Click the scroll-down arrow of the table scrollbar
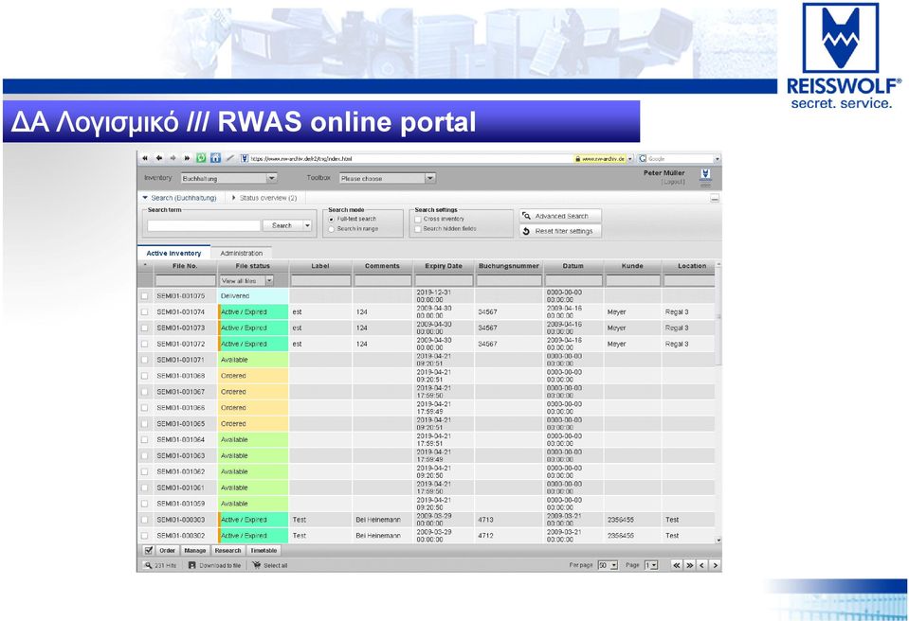 coord(718,541)
